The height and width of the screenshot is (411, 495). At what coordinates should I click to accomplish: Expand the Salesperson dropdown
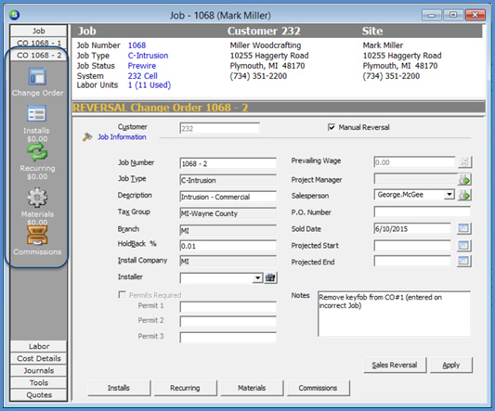coord(449,194)
